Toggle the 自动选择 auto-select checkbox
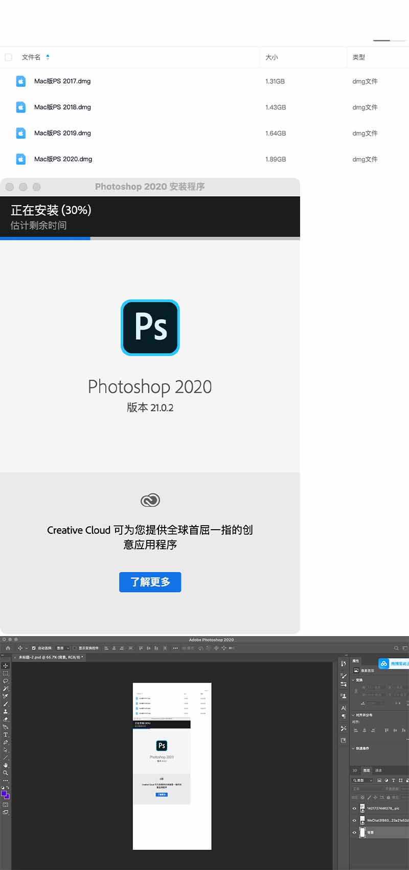Viewport: 409px width, 870px height. (x=34, y=648)
